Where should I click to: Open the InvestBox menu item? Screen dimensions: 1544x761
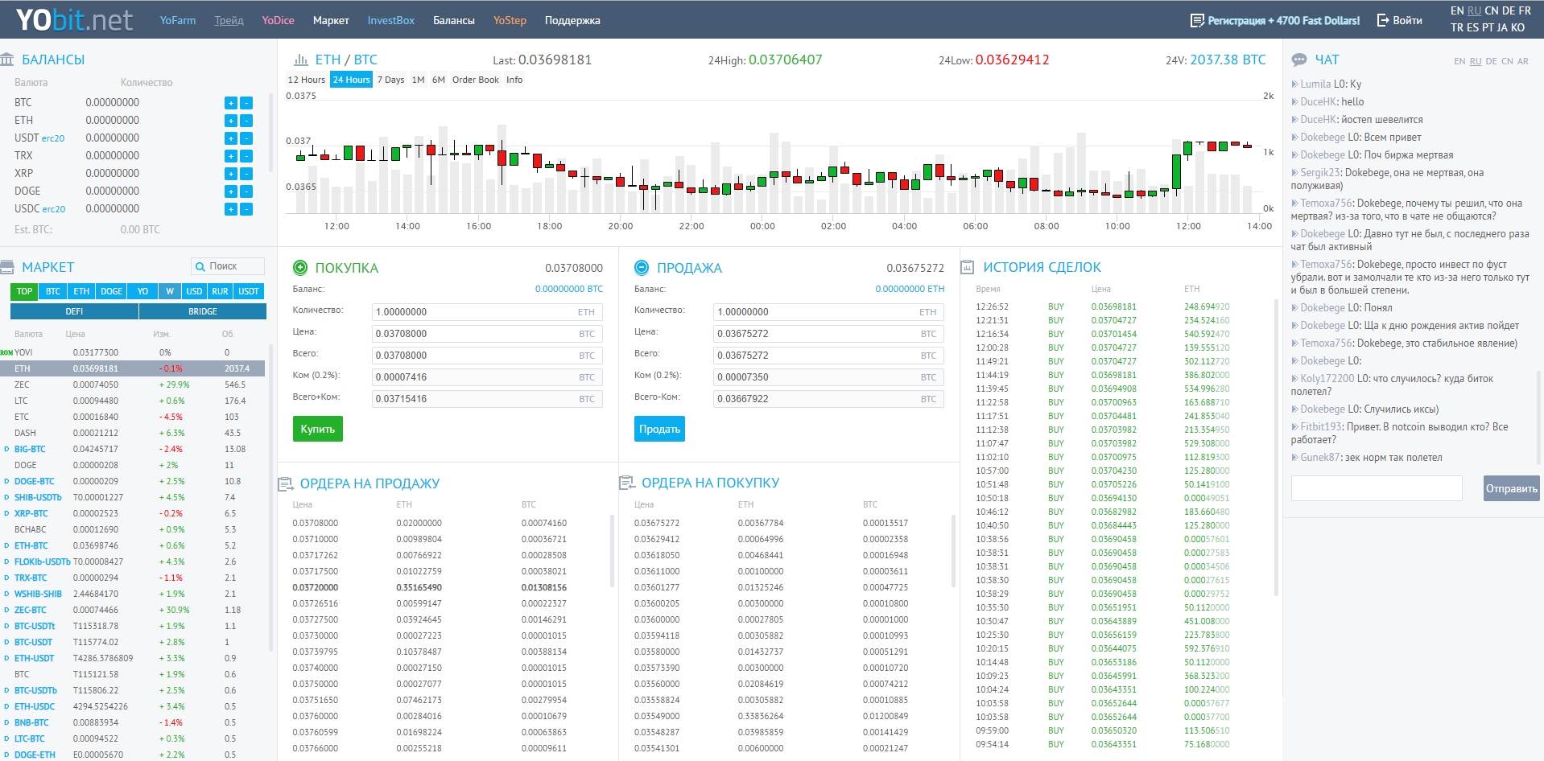(390, 20)
